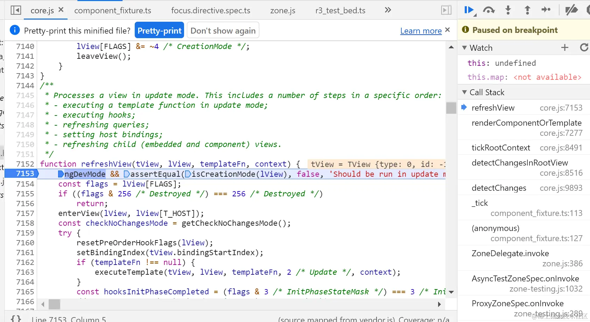Select renderComponentOrTemplate stack frame

click(524, 128)
